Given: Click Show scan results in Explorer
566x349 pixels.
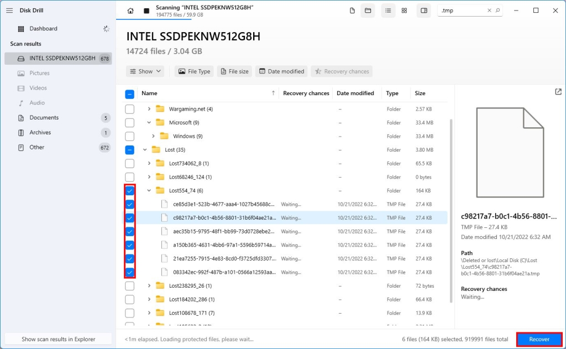Looking at the screenshot, I should (x=57, y=339).
